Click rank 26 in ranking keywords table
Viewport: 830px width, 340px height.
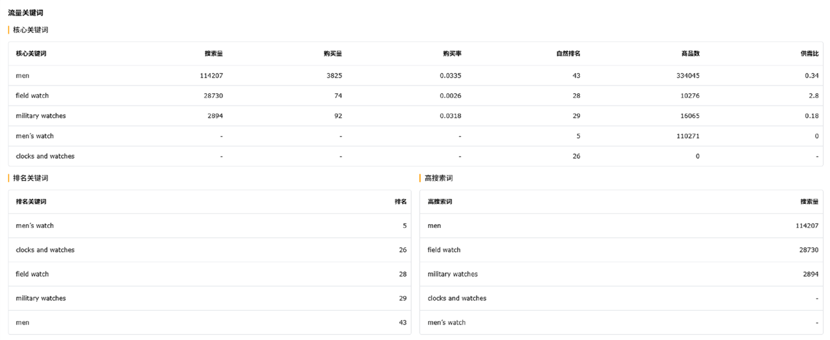403,250
